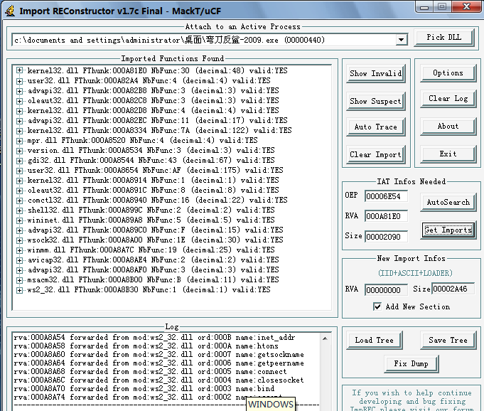Click the OEP input field
The width and height of the screenshot is (484, 411).
(386, 196)
